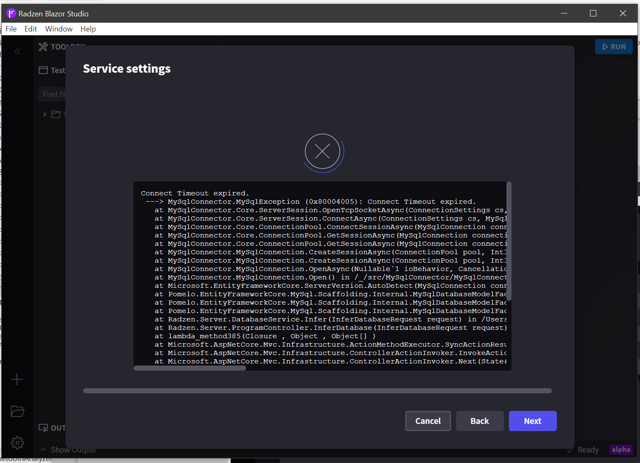Open the Toolbox panel wrench icon

click(42, 47)
